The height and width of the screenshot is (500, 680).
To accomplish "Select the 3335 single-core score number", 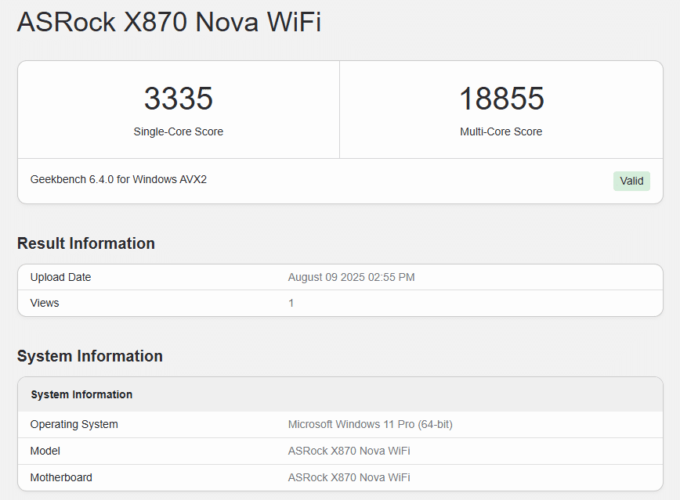I will point(179,99).
